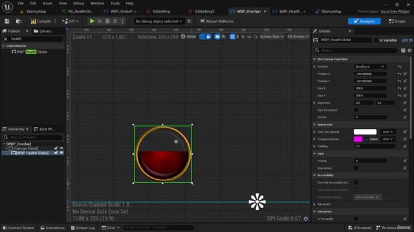Toggle lock for WBP Health Globe row
The height and width of the screenshot is (232, 414).
(56, 153)
